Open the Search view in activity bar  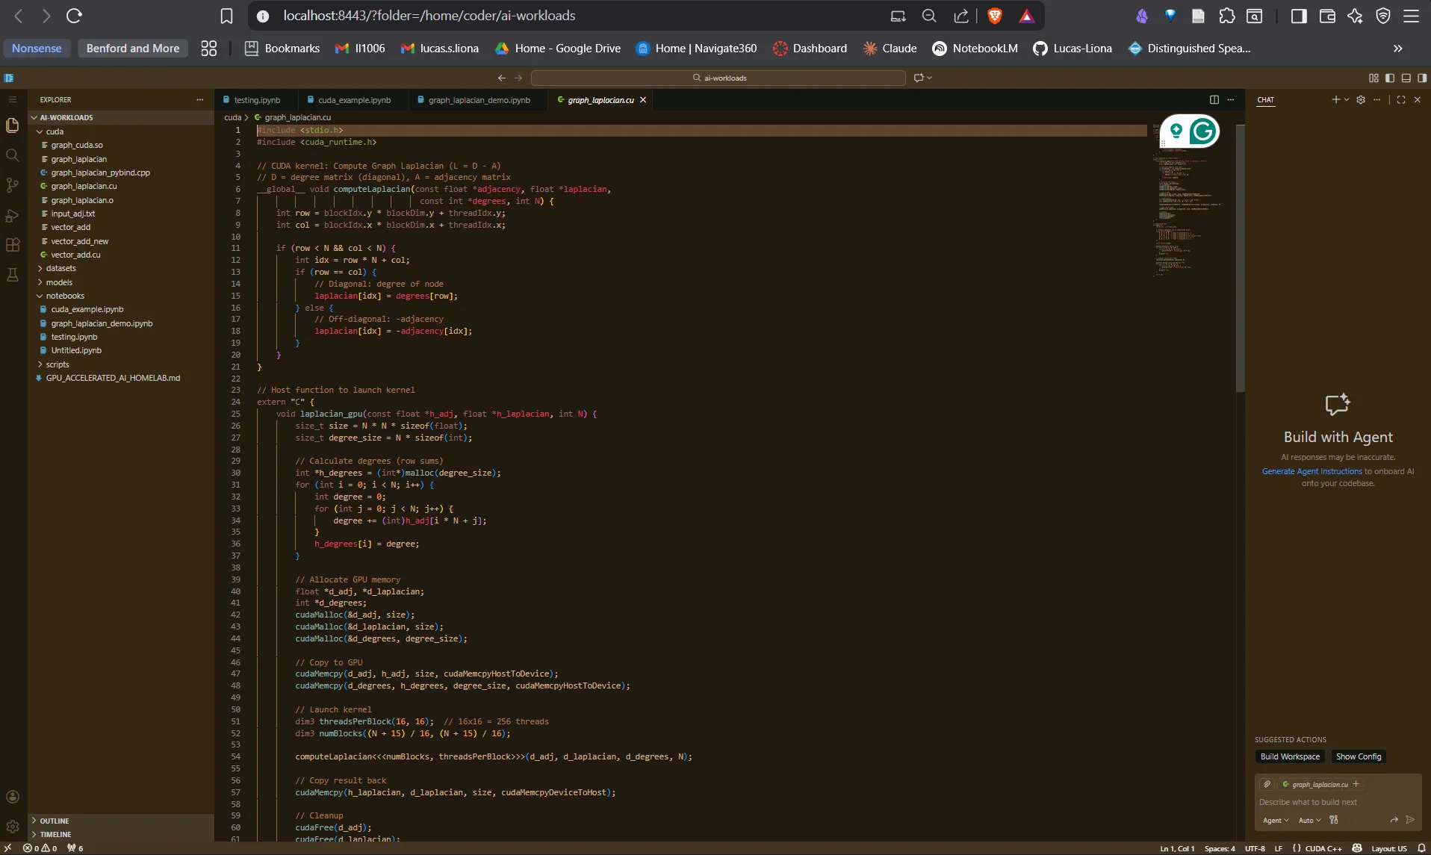pyautogui.click(x=13, y=155)
